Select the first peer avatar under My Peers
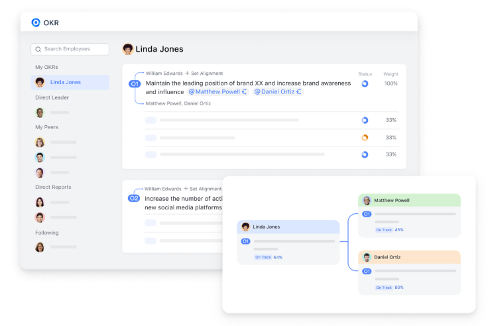Viewport: 490px width, 326px height. 40,142
